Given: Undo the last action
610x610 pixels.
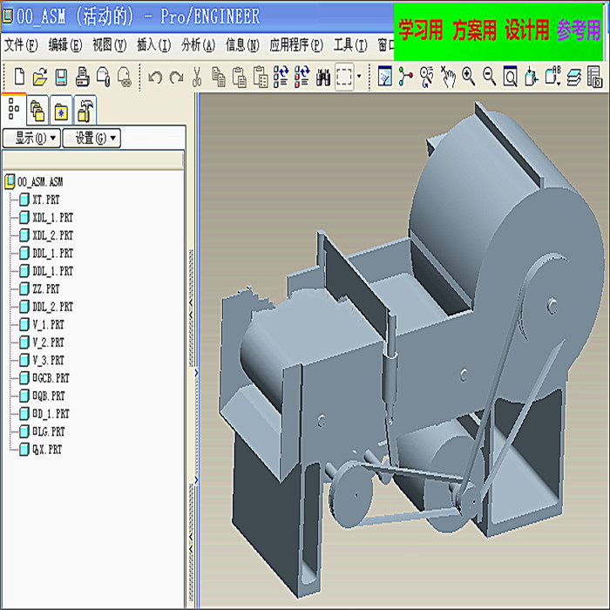Looking at the screenshot, I should (x=155, y=77).
